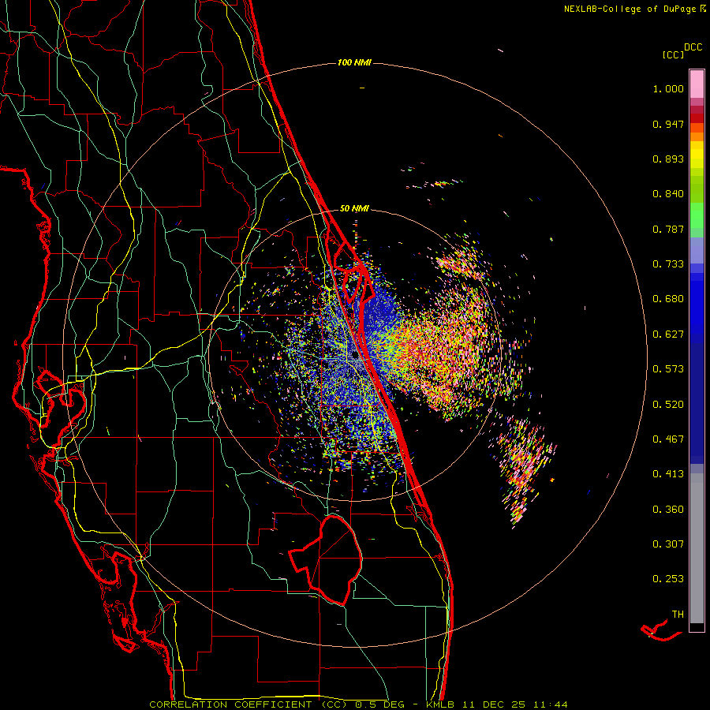Click the 0.467 scale value
Image resolution: width=710 pixels, height=710 pixels.
[x=668, y=439]
